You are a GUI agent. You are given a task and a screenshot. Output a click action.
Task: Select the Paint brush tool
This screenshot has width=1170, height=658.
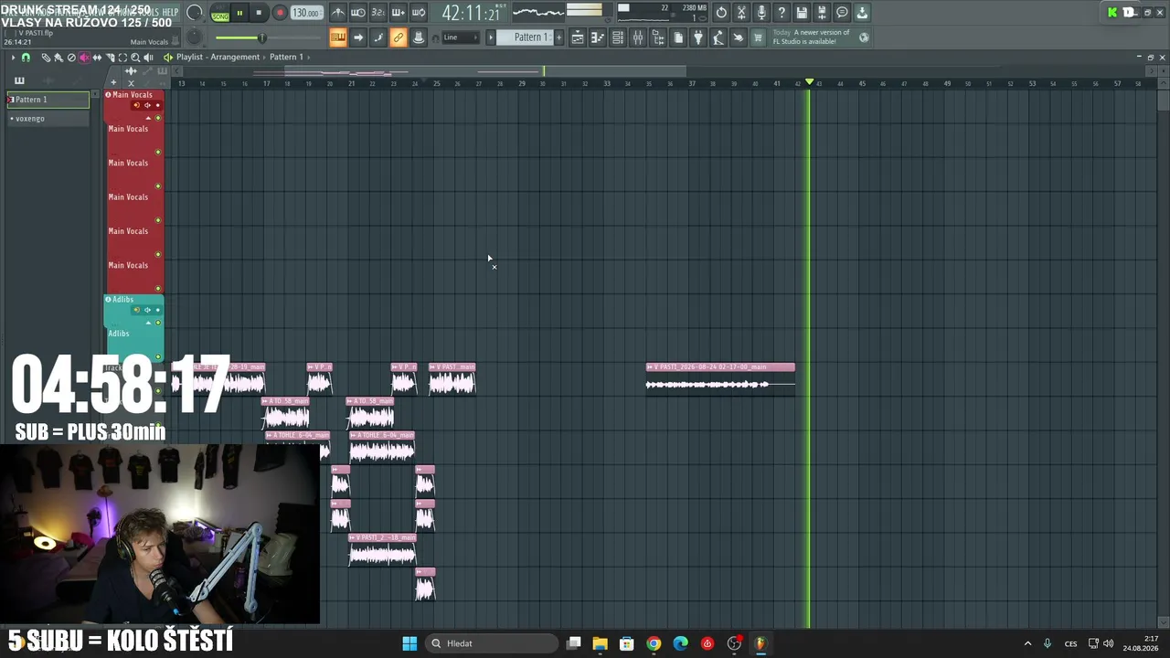[58, 58]
